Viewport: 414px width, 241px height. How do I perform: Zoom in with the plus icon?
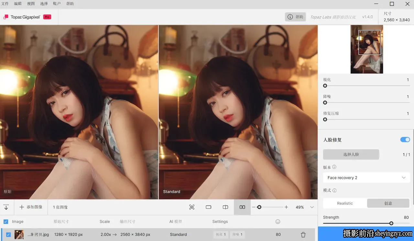286,207
